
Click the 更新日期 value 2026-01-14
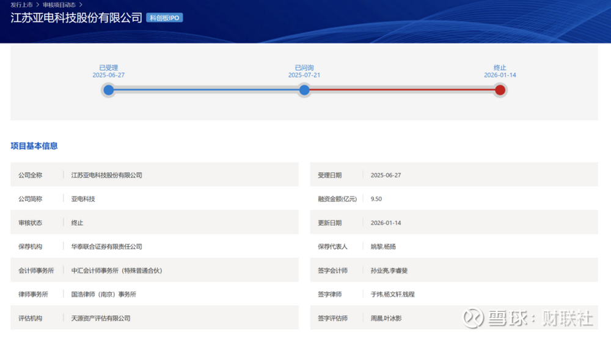[x=386, y=223]
